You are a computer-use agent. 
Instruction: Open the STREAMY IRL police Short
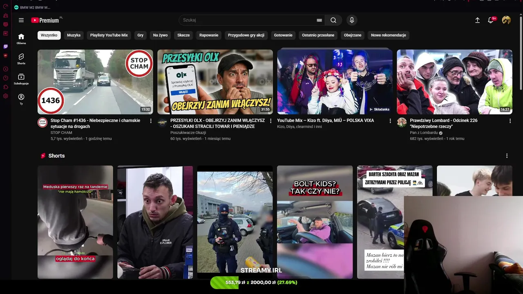235,222
